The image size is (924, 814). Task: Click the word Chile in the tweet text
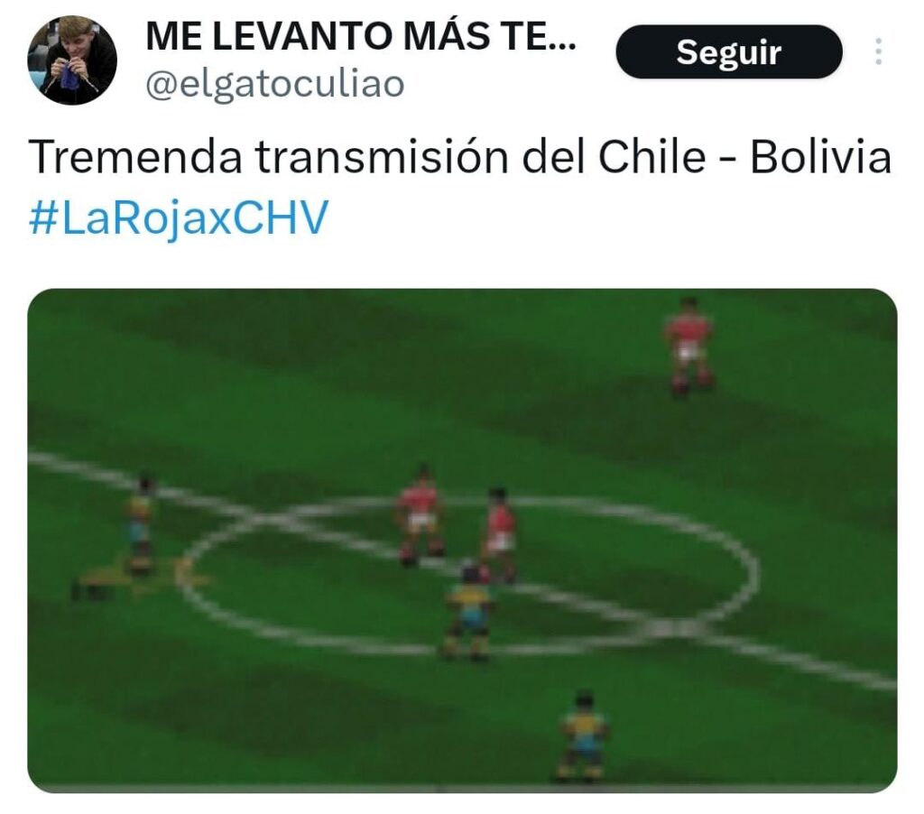click(x=651, y=157)
